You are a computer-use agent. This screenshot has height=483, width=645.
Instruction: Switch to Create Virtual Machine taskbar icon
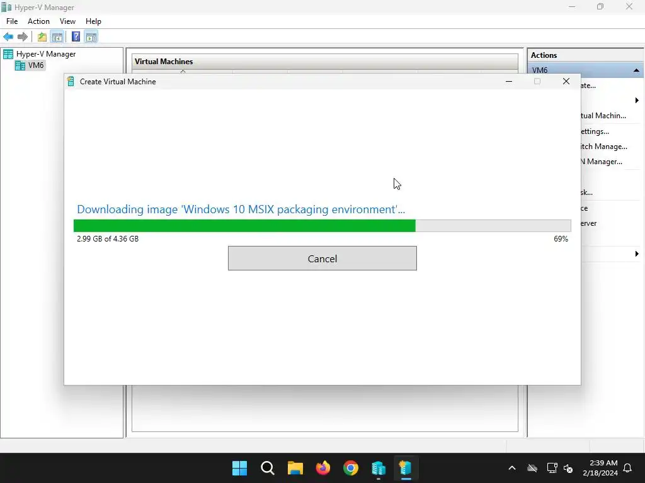tap(406, 468)
